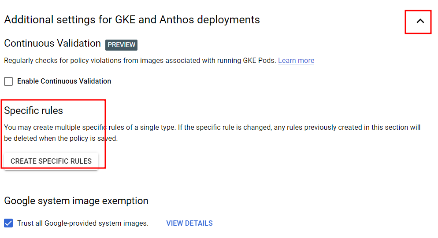Select the Additional settings for GKE heading

(132, 20)
